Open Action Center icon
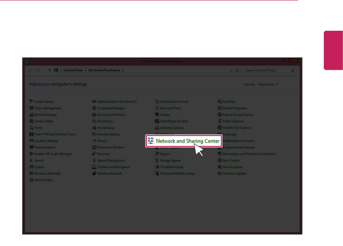The width and height of the screenshot is (343, 246). pyautogui.click(x=31, y=102)
